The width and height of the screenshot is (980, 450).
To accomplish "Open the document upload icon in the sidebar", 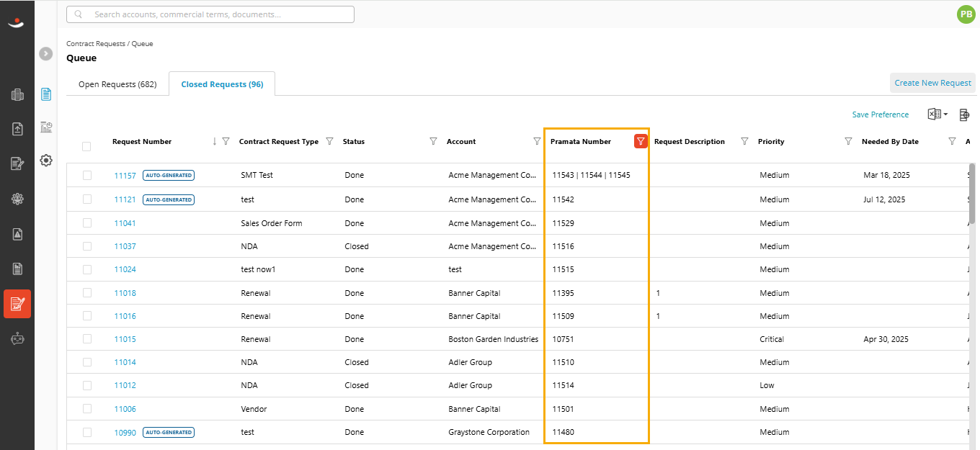I will tap(17, 129).
